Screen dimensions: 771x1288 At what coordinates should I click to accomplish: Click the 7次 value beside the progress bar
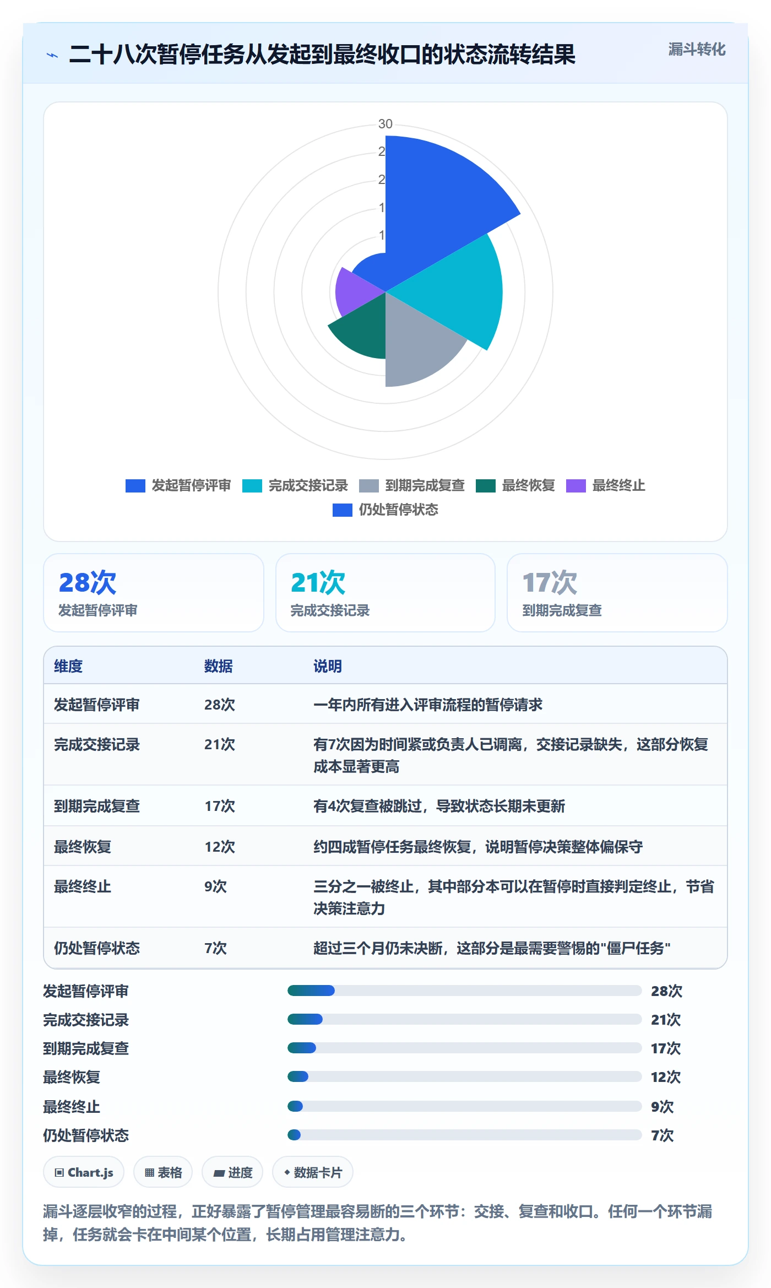tap(662, 1135)
